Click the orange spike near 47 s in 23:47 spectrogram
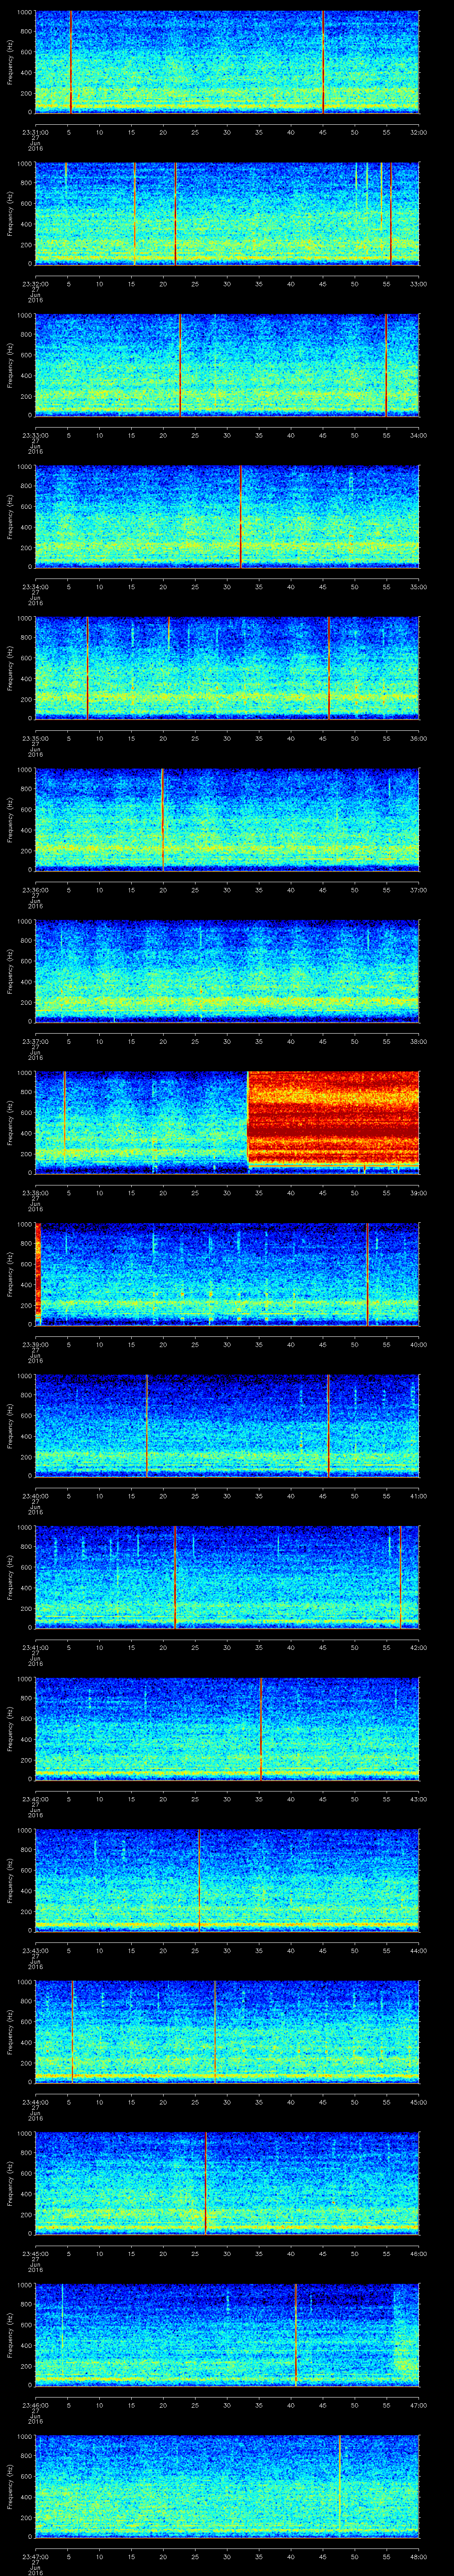Screen dimensions: 454x2576 pos(339,2486)
